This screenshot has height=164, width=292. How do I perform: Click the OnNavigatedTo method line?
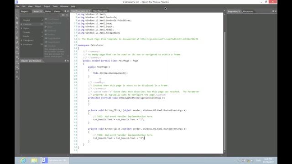(x=126, y=98)
